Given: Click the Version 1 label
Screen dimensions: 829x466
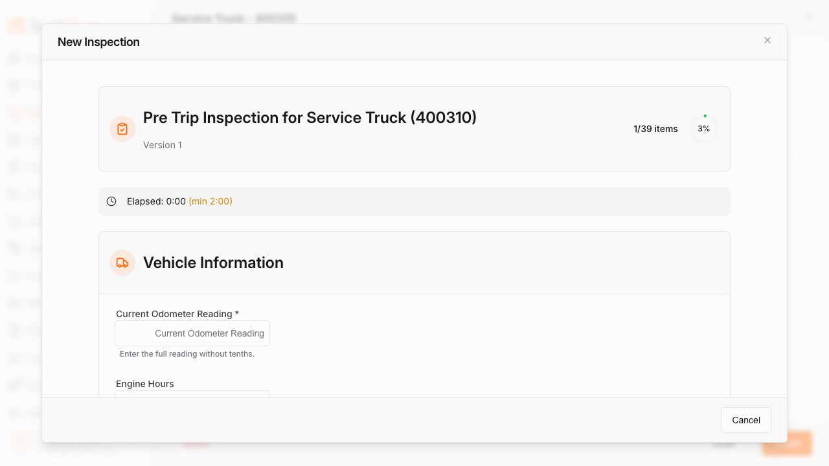Looking at the screenshot, I should point(163,145).
